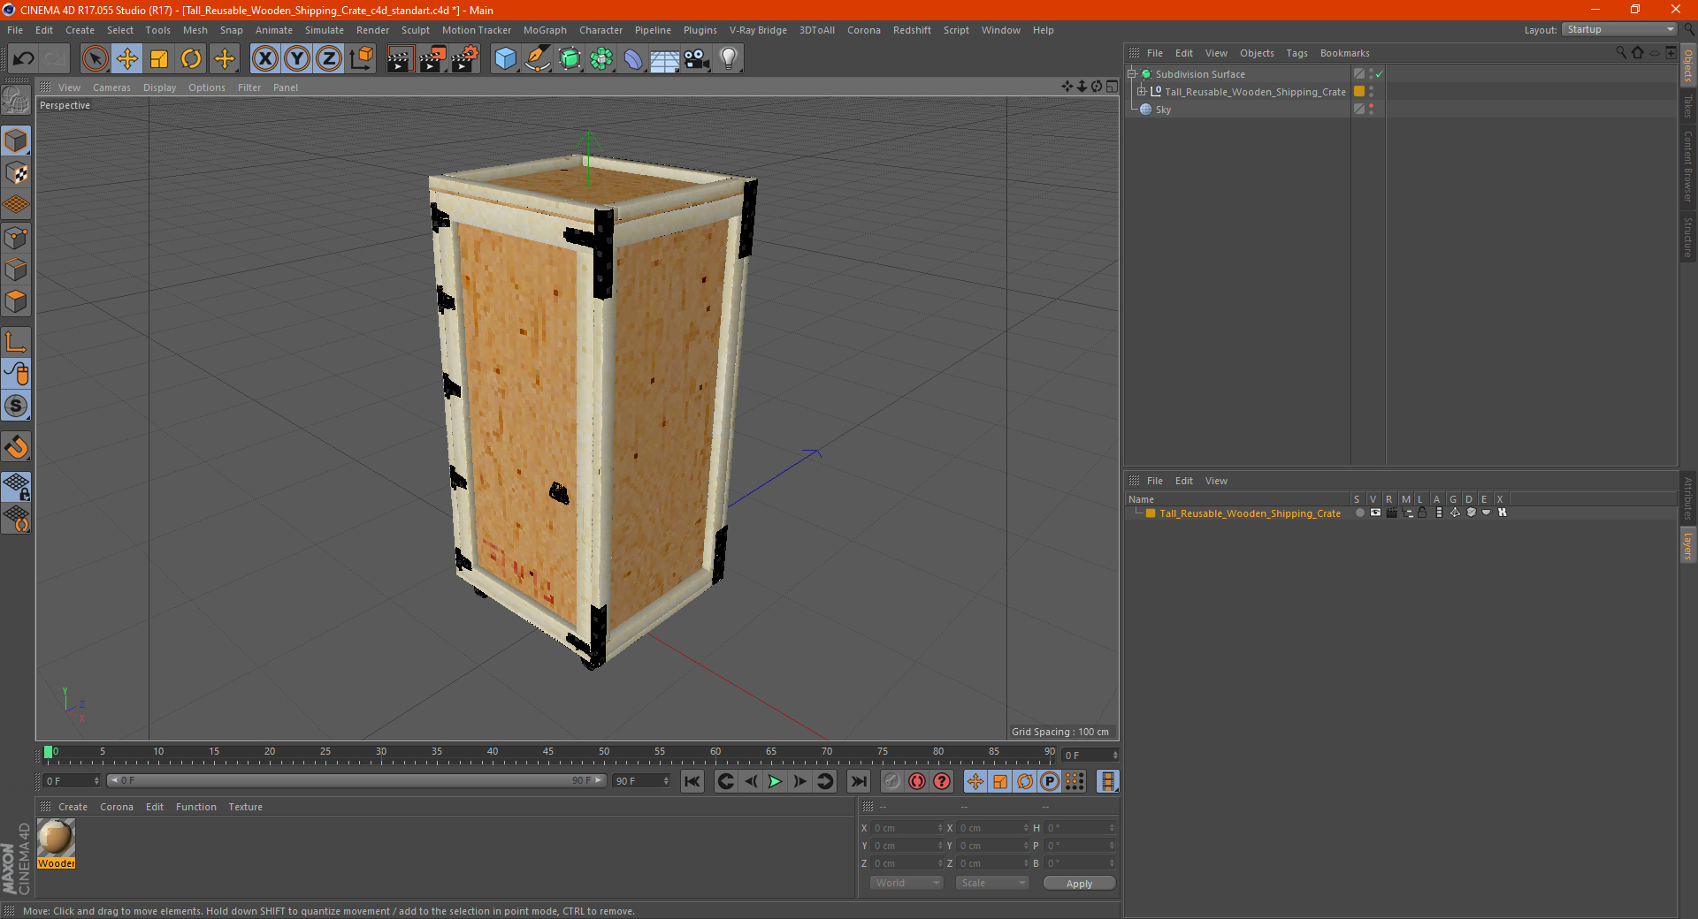The width and height of the screenshot is (1698, 919).
Task: Click the Record Active Objects button
Action: tap(892, 781)
